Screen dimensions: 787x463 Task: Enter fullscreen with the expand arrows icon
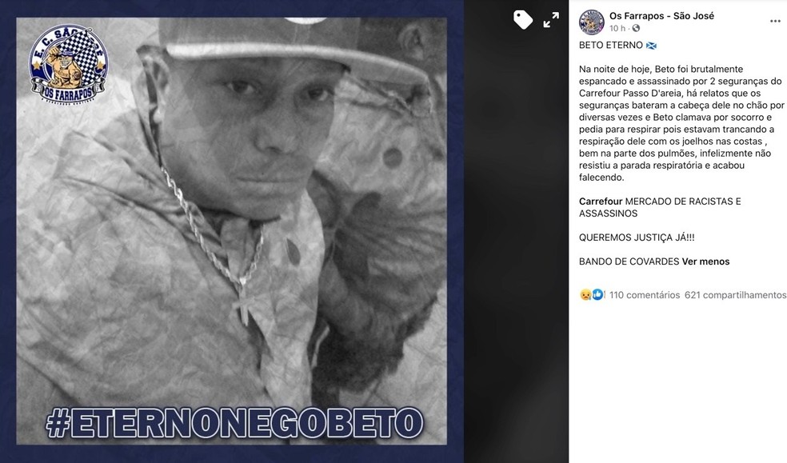click(x=551, y=20)
